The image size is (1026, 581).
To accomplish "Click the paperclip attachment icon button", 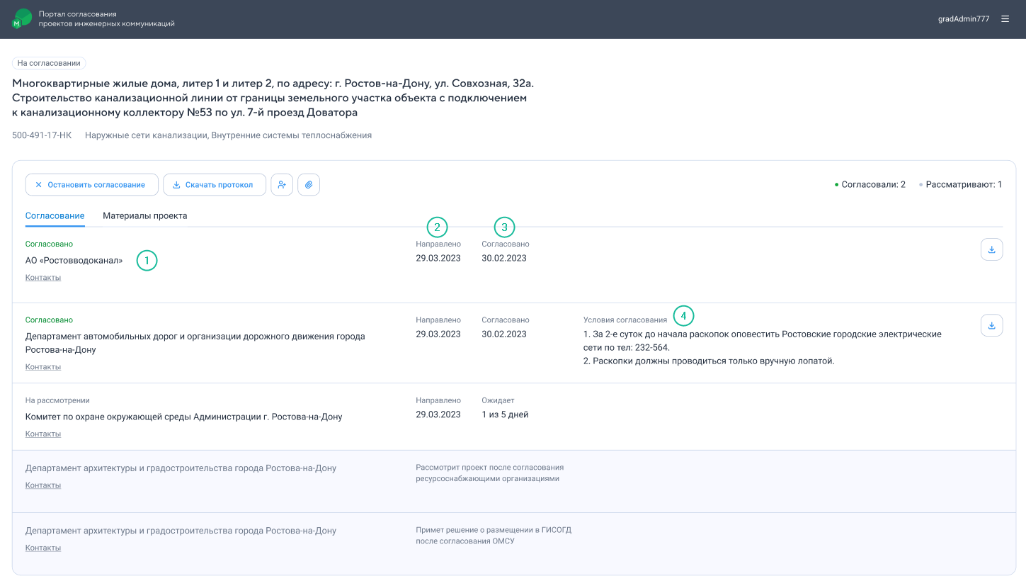I will (309, 184).
